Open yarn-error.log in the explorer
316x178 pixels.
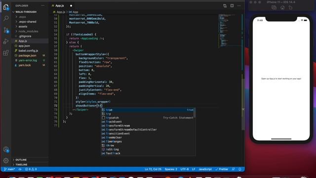28,60
